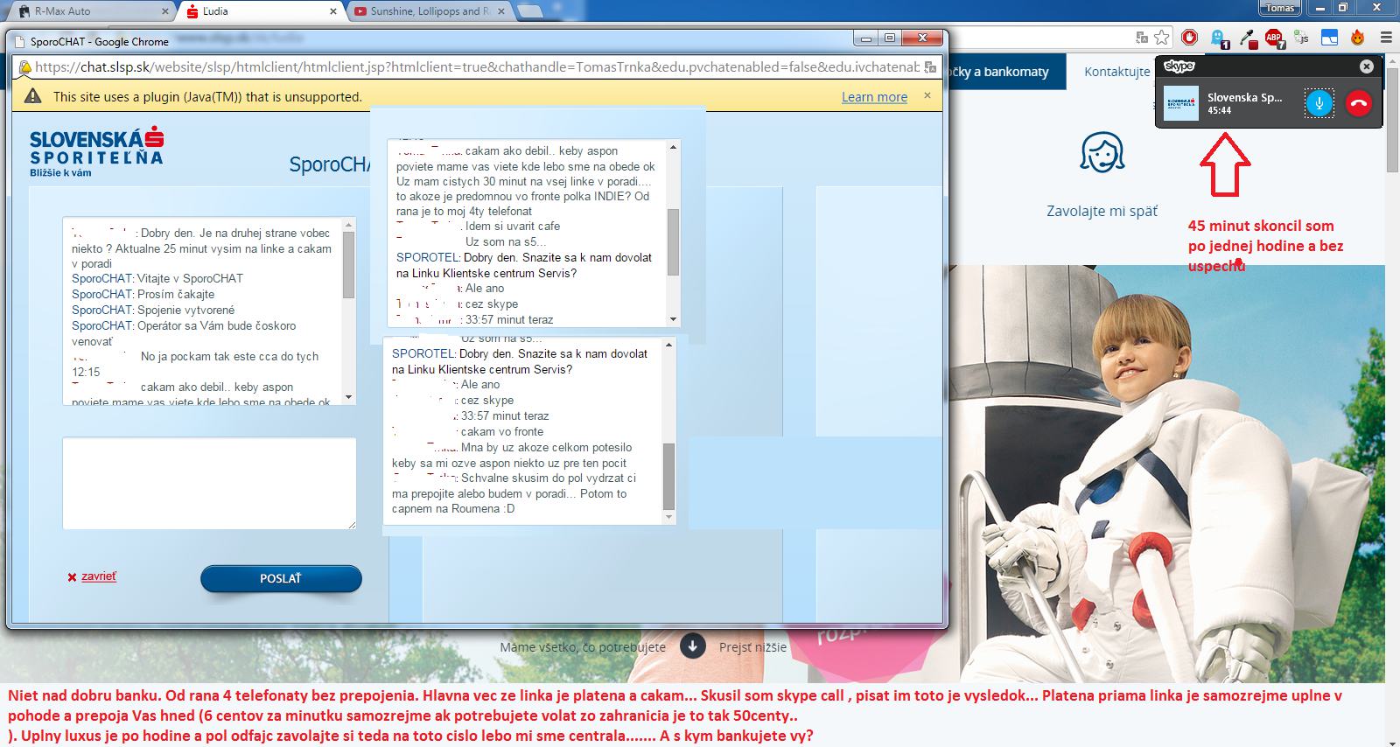Hang up the Skype call
Image resolution: width=1400 pixels, height=747 pixels.
[1358, 103]
